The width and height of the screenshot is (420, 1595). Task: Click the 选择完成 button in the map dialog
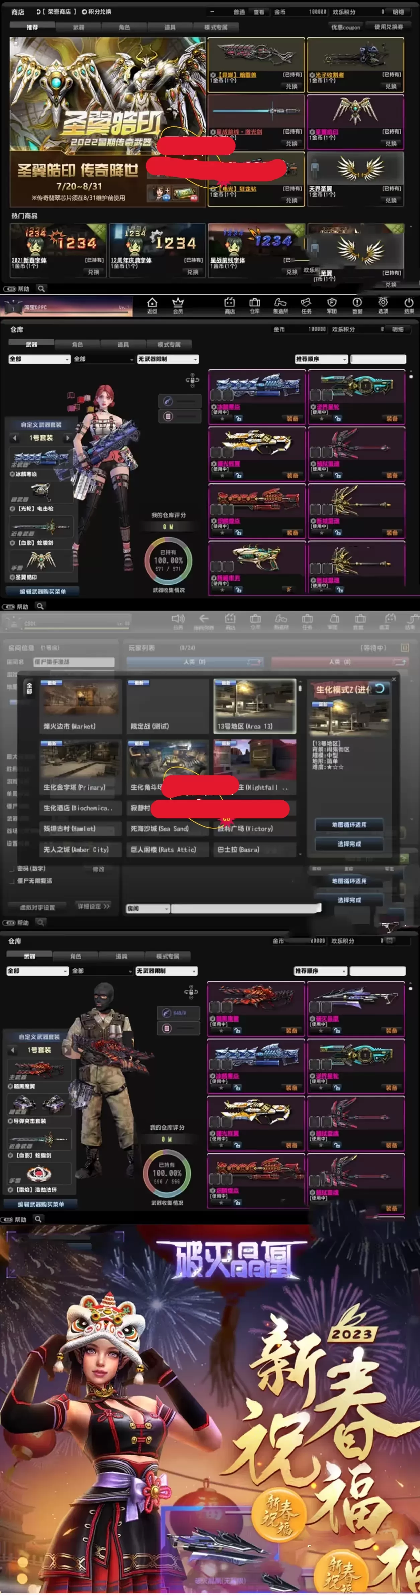pyautogui.click(x=349, y=843)
